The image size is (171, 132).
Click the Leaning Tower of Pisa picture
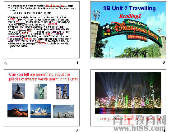point(62,92)
